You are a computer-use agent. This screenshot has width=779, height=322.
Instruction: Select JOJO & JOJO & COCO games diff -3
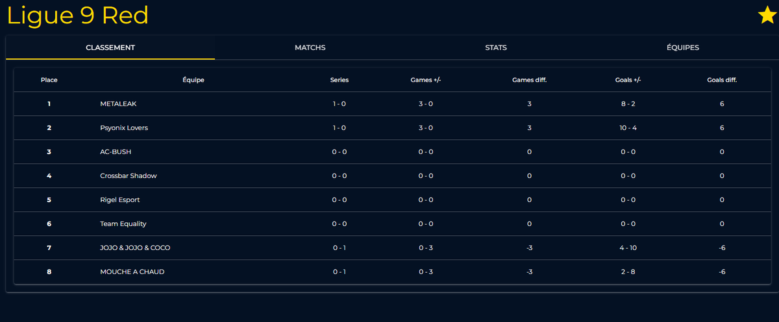530,247
